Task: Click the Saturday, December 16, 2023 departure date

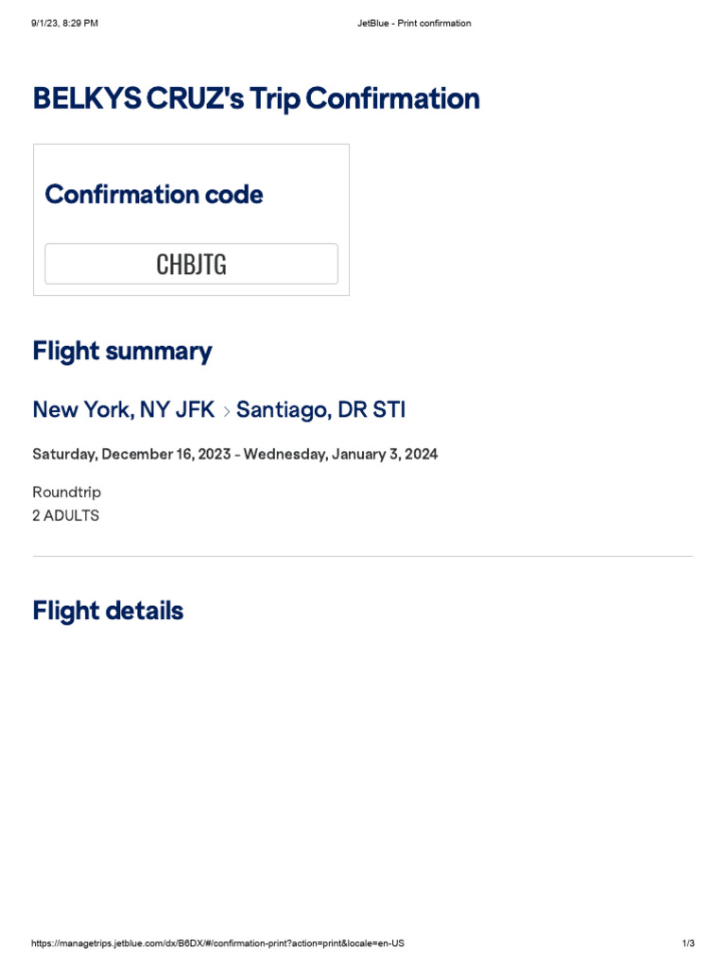Action: [x=132, y=455]
